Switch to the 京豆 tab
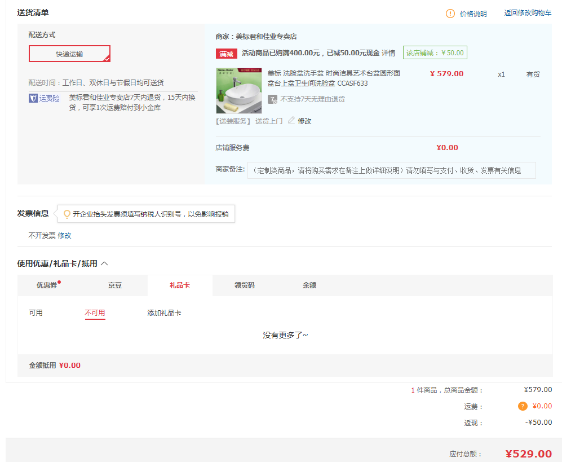Viewport: 562px width, 462px height. pos(115,285)
